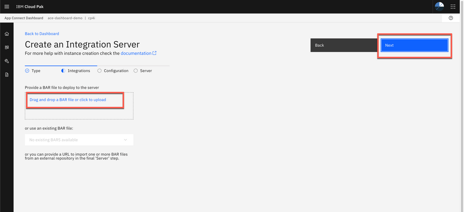Screen dimensions: 464x212
Task: Jump to the Server step
Action: [x=143, y=71]
